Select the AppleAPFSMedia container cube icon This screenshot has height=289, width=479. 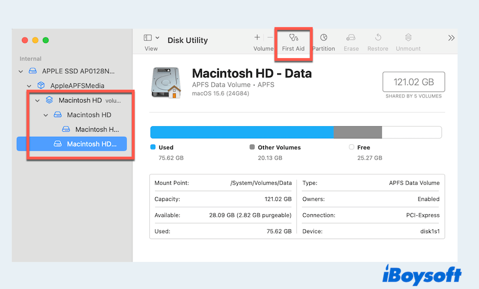[x=41, y=85]
